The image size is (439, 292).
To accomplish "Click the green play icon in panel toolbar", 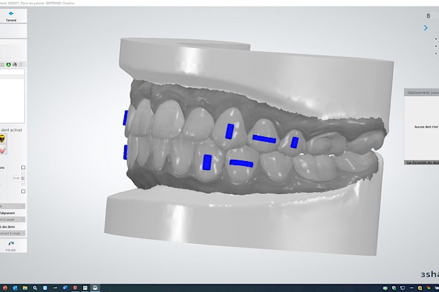I will [x=8, y=64].
